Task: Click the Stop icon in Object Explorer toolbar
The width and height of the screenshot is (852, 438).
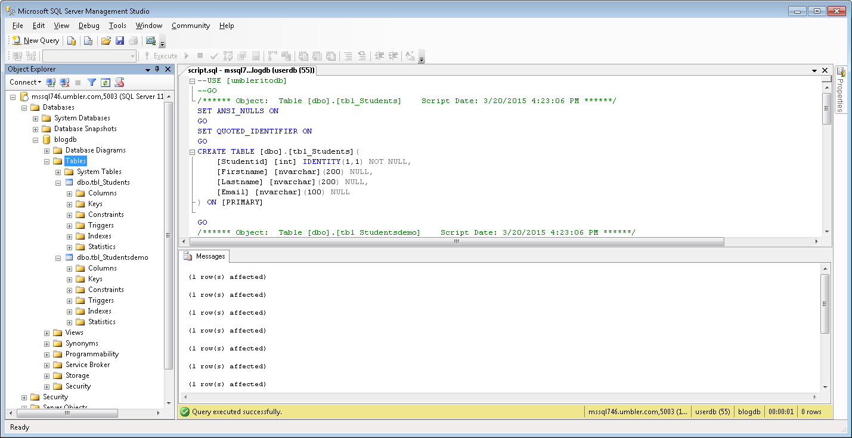Action: coord(79,82)
